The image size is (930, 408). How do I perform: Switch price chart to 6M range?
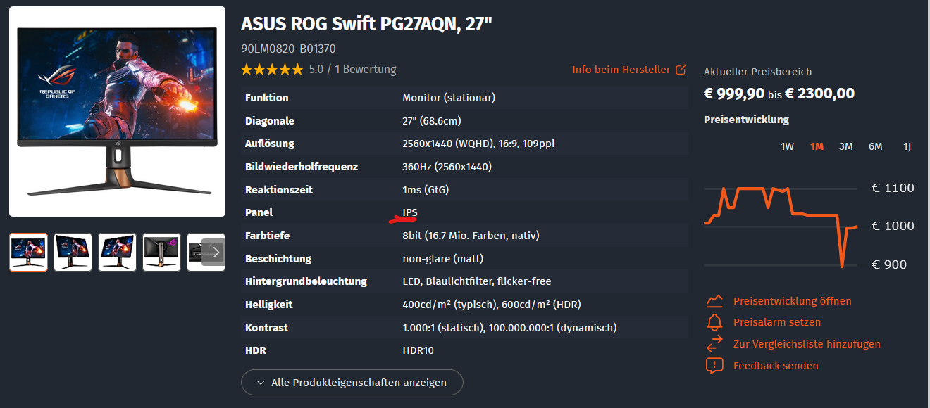tap(875, 146)
